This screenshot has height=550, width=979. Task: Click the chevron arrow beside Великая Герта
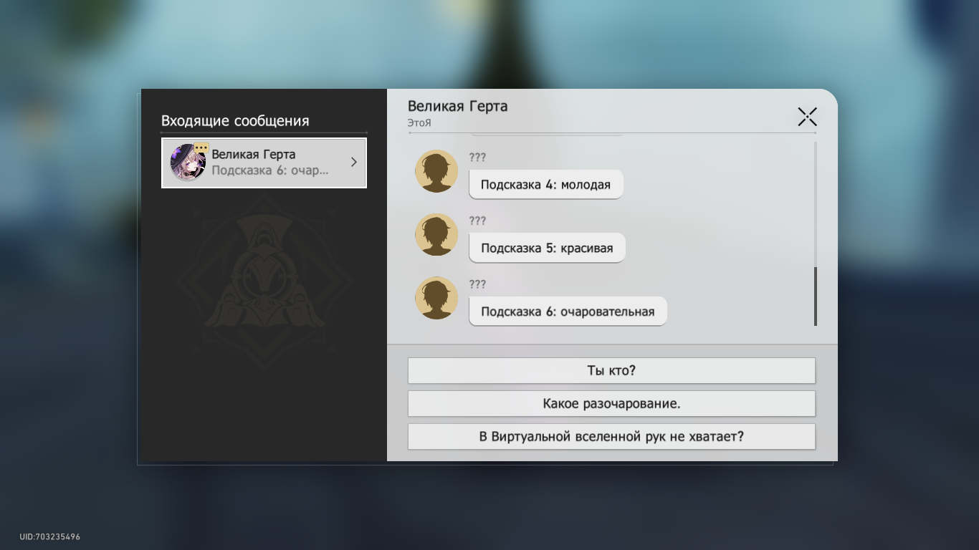[353, 163]
